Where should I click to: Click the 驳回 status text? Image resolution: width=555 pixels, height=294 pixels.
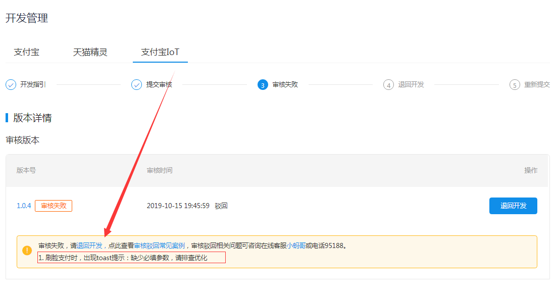click(221, 206)
